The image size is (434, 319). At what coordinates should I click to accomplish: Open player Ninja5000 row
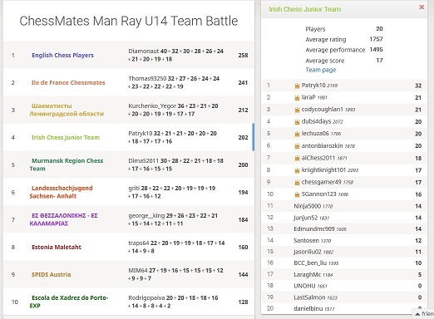[x=344, y=206]
